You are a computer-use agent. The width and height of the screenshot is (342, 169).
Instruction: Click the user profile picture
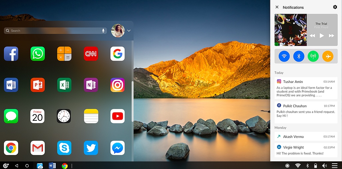(118, 31)
